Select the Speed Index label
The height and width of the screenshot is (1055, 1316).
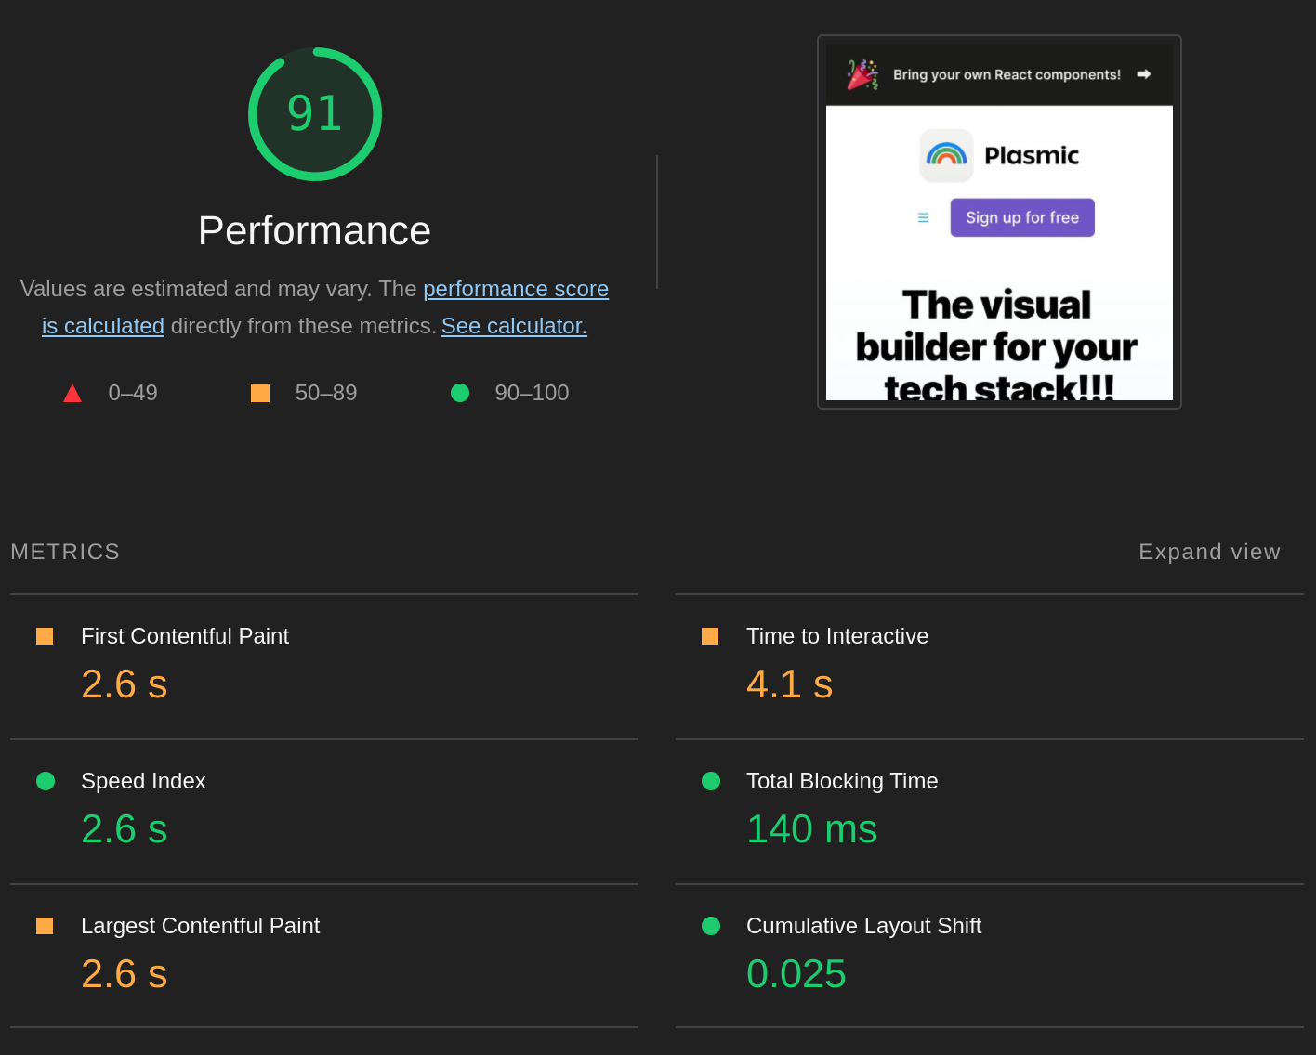click(143, 781)
